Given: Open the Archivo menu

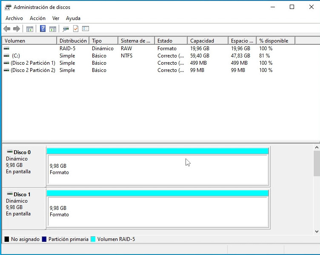Looking at the screenshot, I should (x=14, y=18).
